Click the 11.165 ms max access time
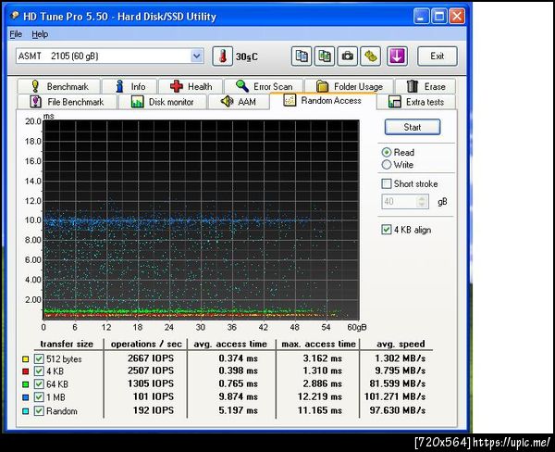 point(320,410)
